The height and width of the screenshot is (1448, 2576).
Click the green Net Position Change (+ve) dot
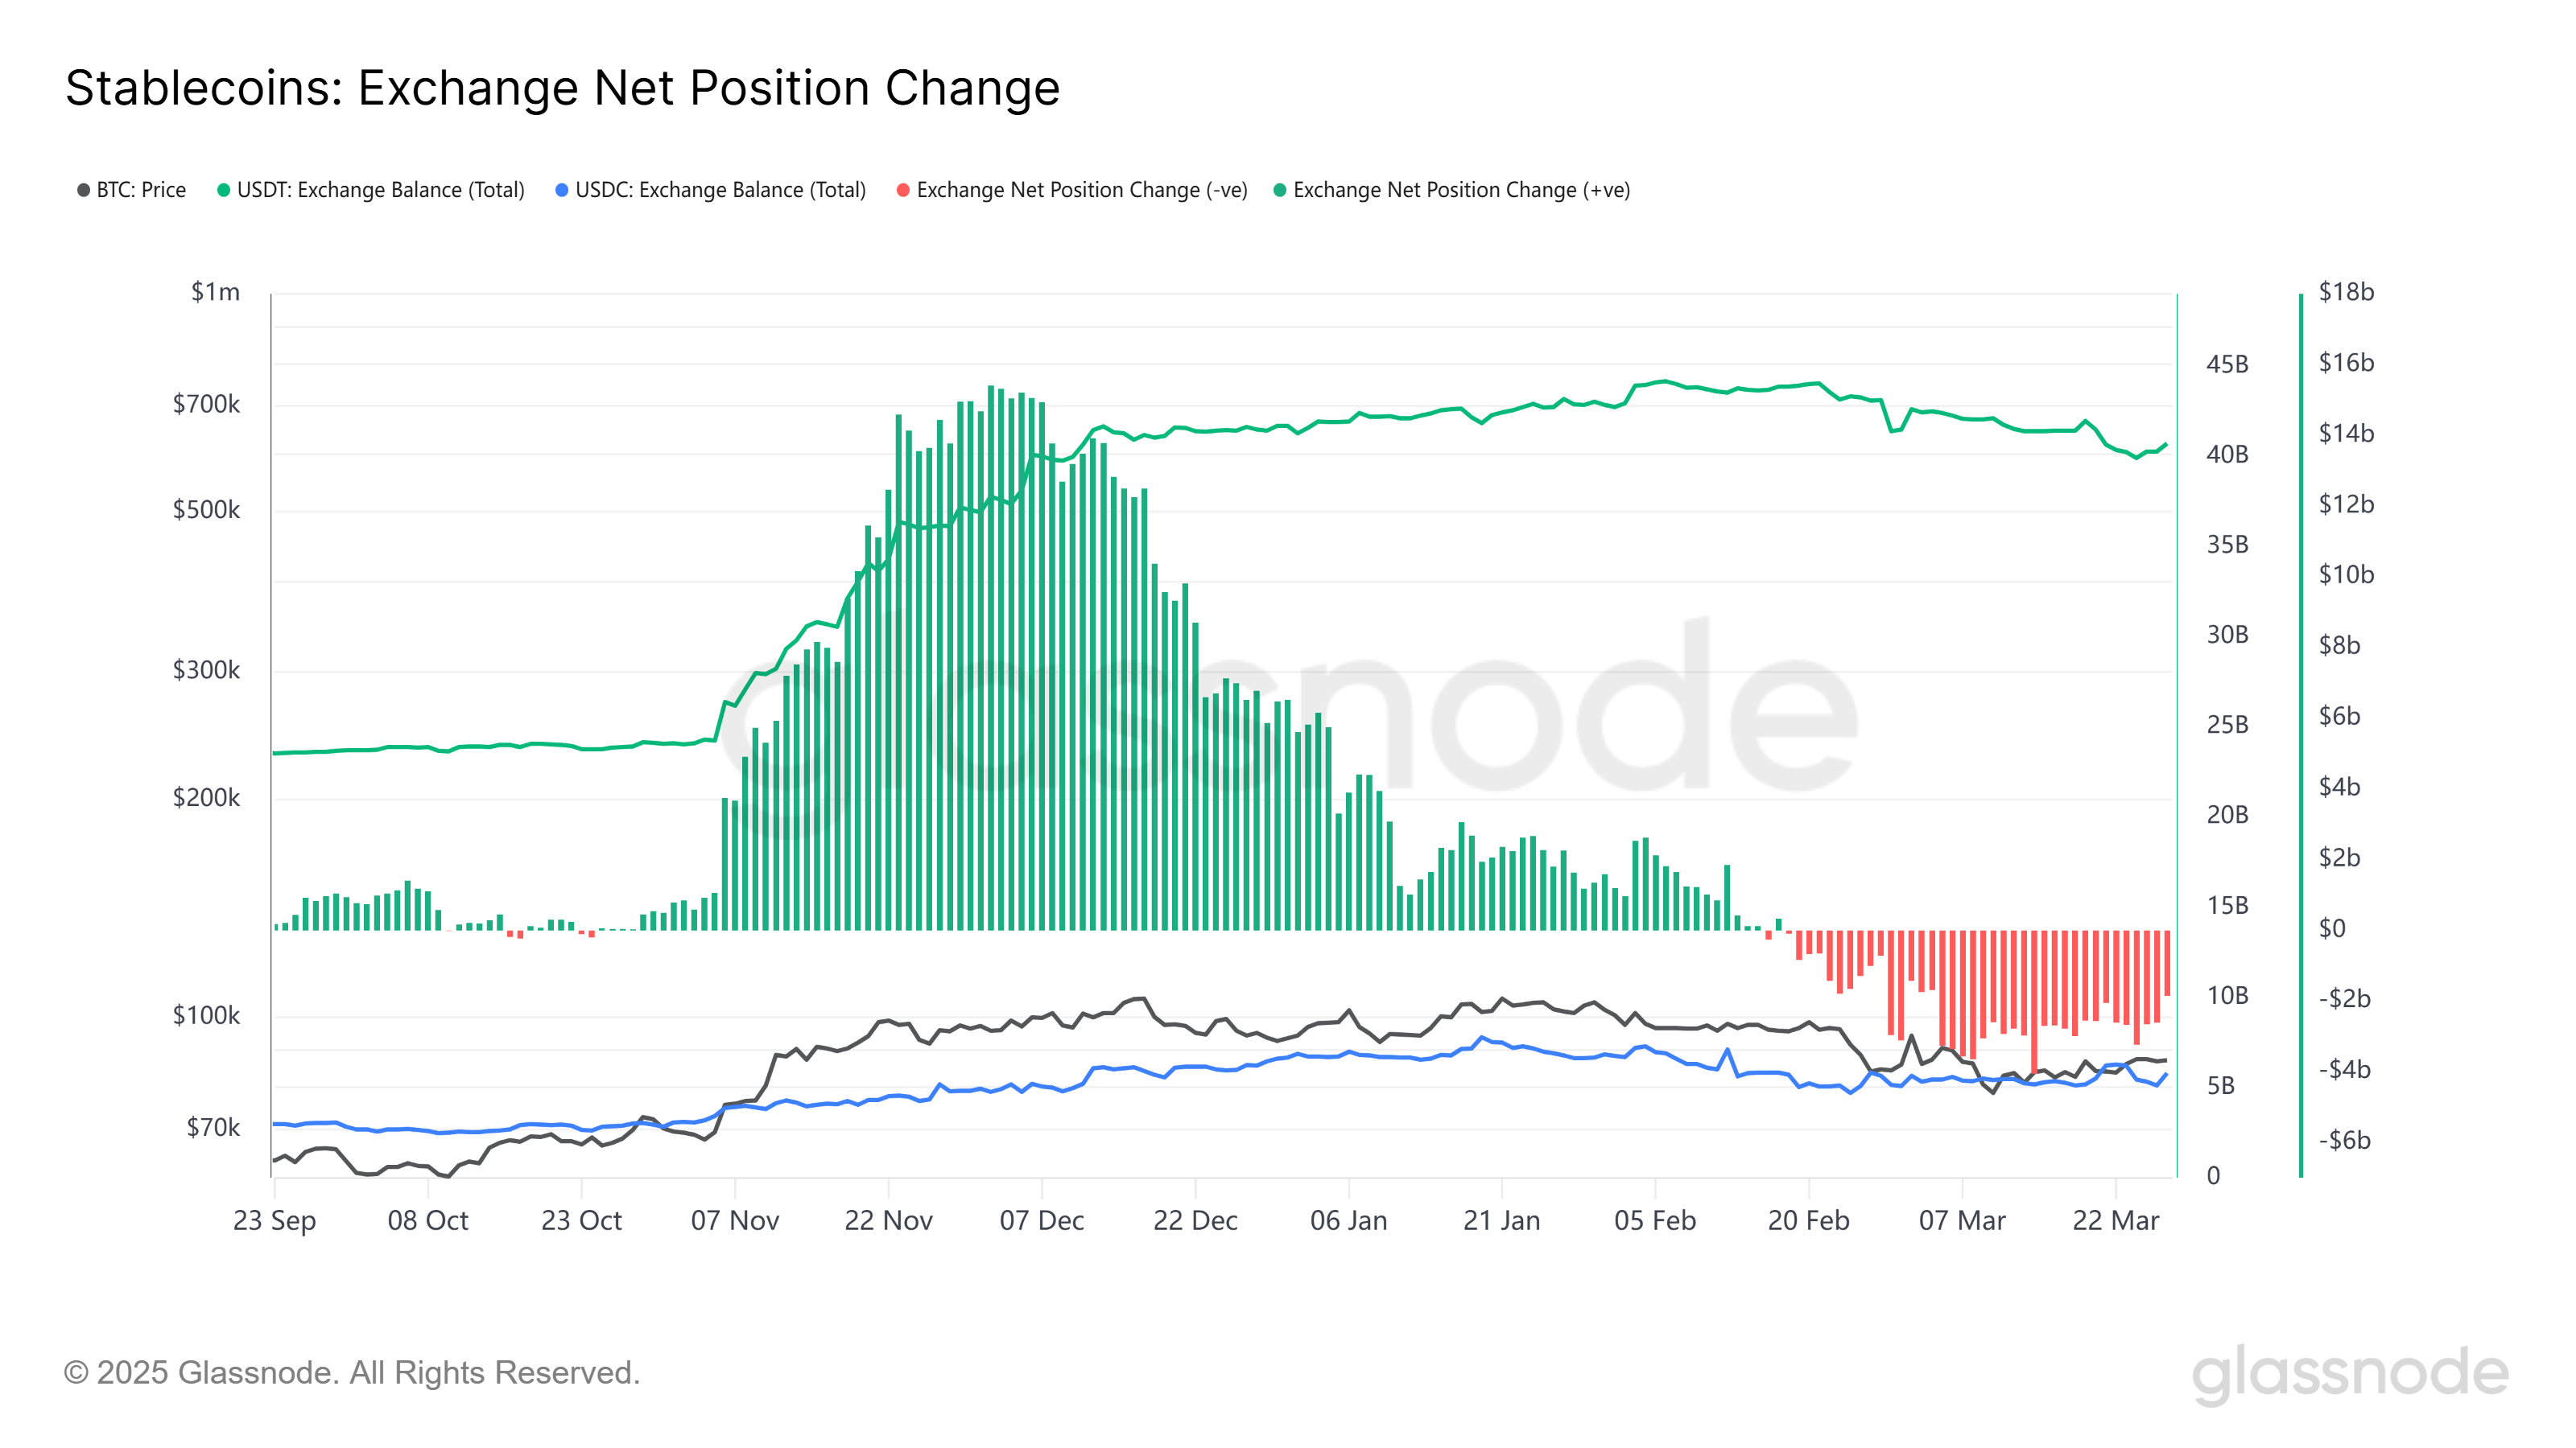tap(1280, 190)
